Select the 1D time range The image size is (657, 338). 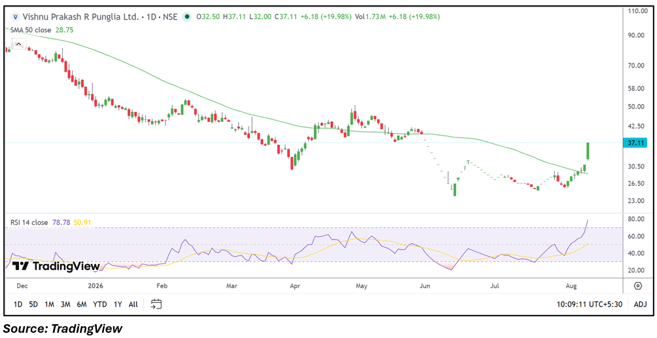pyautogui.click(x=18, y=305)
